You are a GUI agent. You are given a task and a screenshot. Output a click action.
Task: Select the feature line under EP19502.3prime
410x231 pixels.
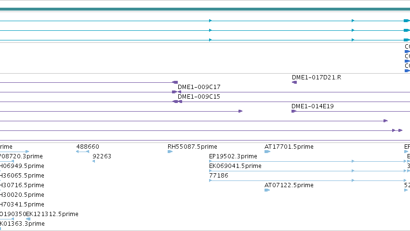(x=307, y=161)
